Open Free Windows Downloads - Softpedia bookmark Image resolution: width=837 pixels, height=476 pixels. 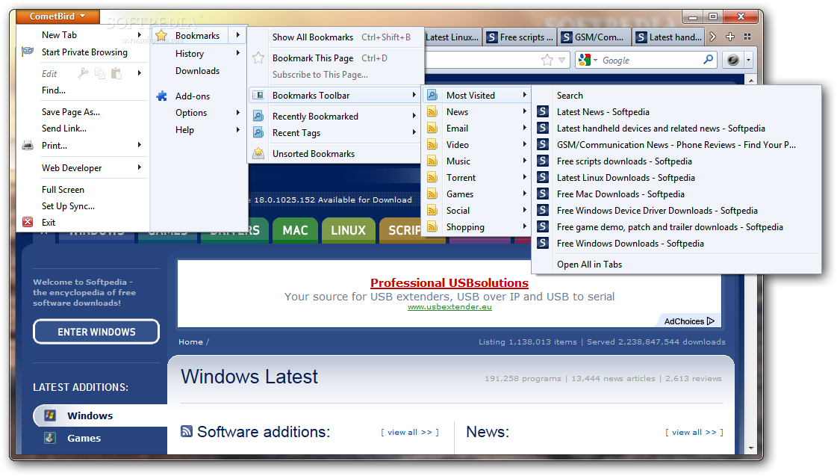pos(630,244)
